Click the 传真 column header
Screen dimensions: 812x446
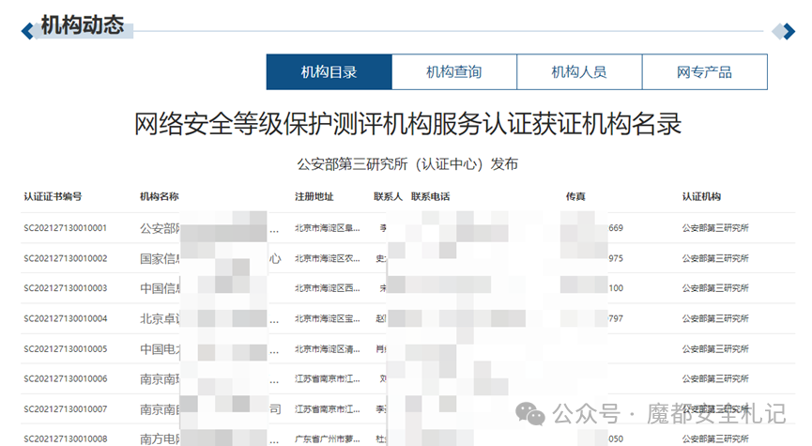575,196
